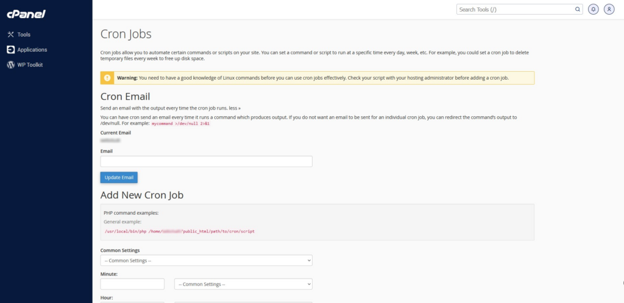Viewport: 624px width, 303px height.
Task: Open the Minute Common Settings dropdown
Action: (x=243, y=284)
